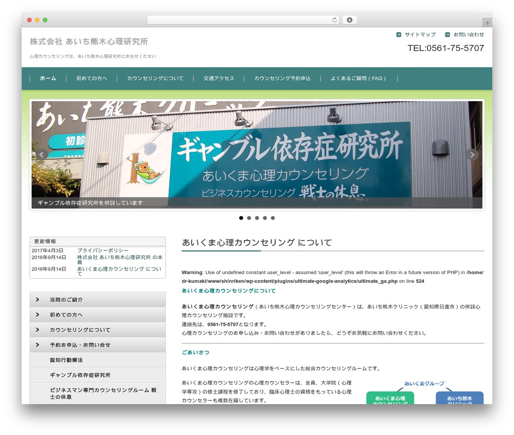514x435 pixels.
Task: Open a new tab with plus button
Action: (x=487, y=23)
